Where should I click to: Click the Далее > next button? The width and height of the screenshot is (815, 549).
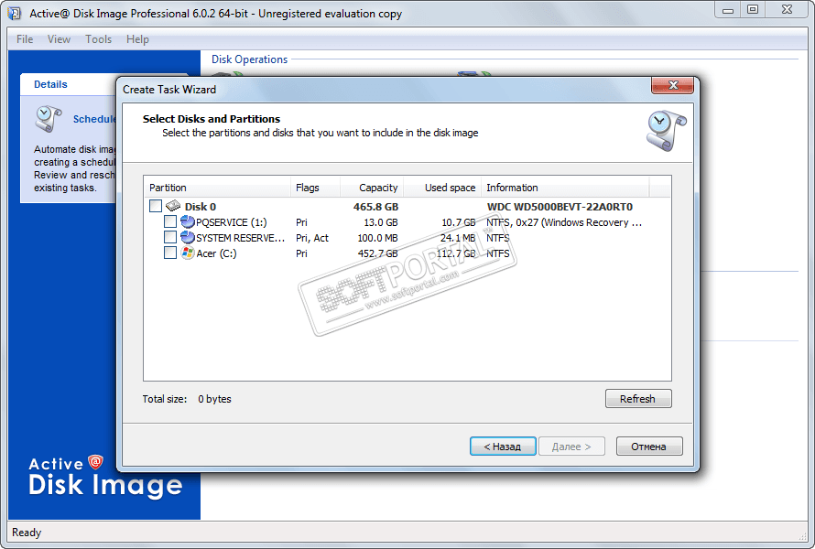[571, 447]
